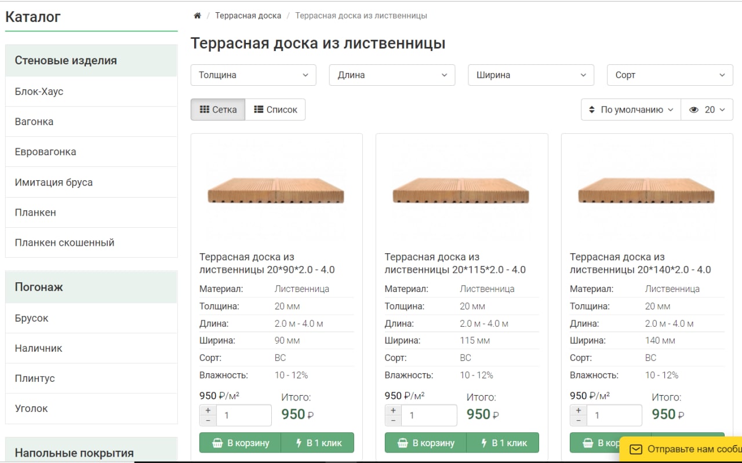This screenshot has width=742, height=463.
Task: Open the Ширина filter dropdown
Action: tap(531, 75)
